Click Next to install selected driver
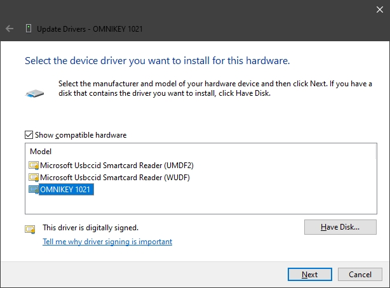Image resolution: width=390 pixels, height=288 pixels. [x=310, y=274]
